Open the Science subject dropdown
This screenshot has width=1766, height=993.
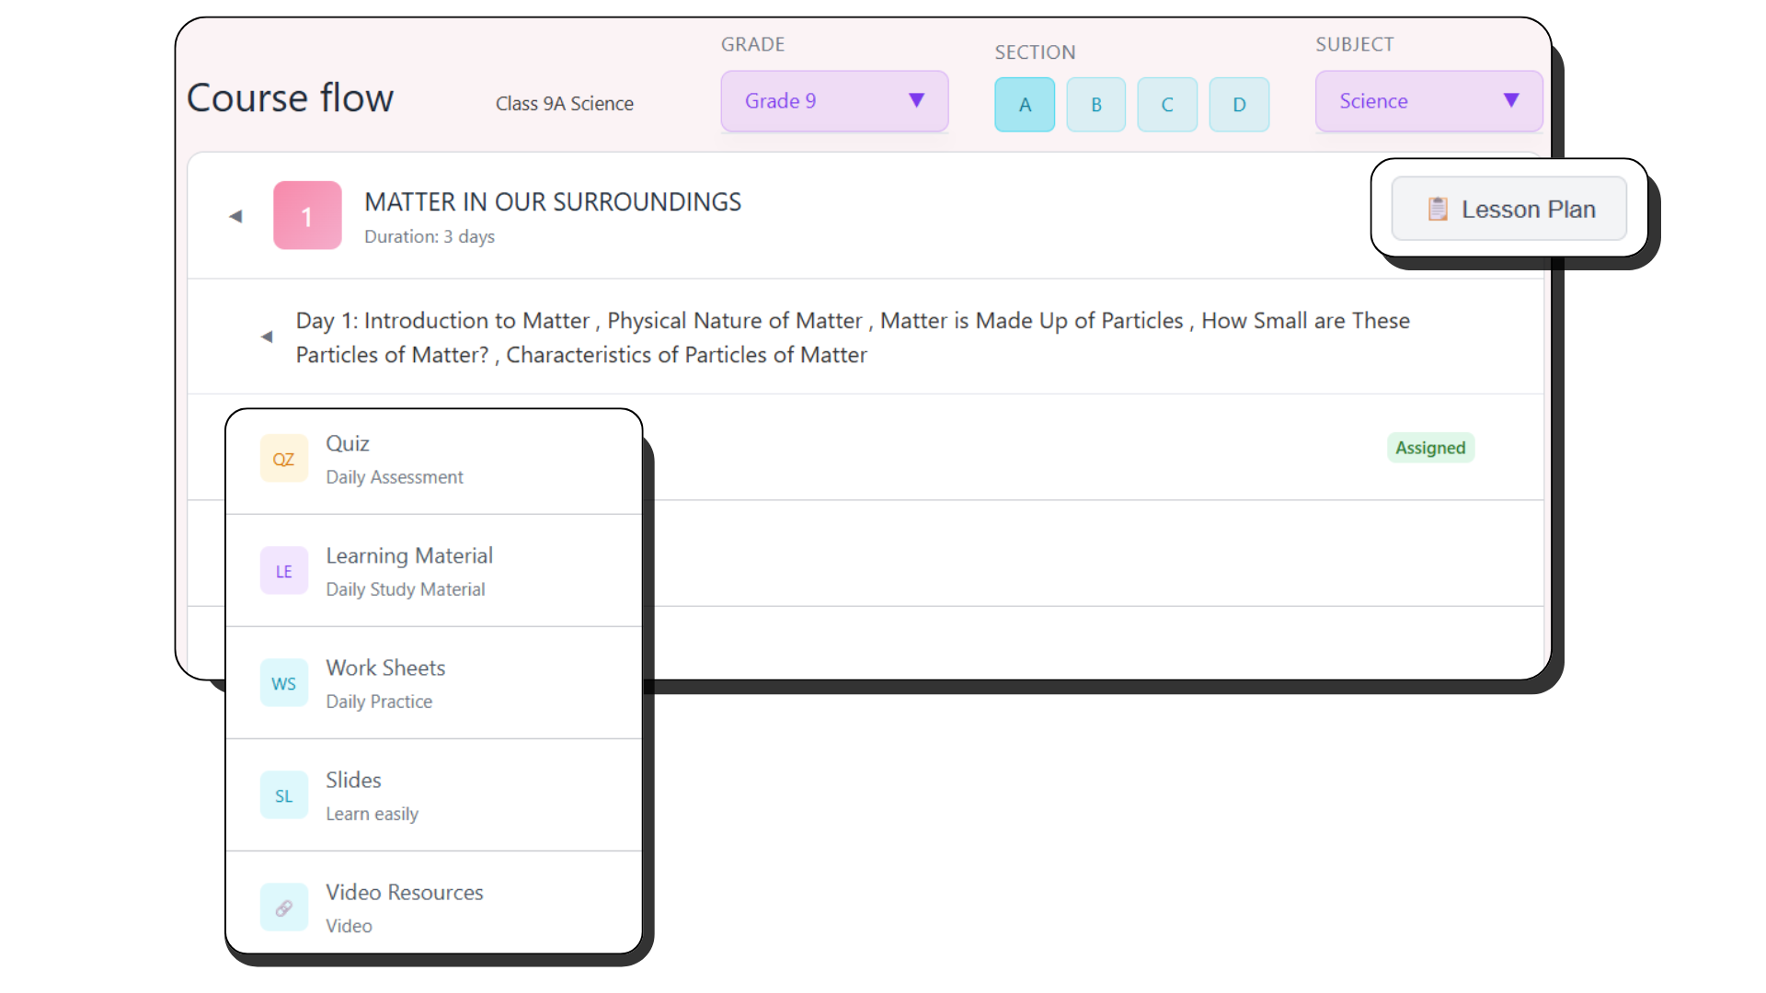tap(1427, 101)
